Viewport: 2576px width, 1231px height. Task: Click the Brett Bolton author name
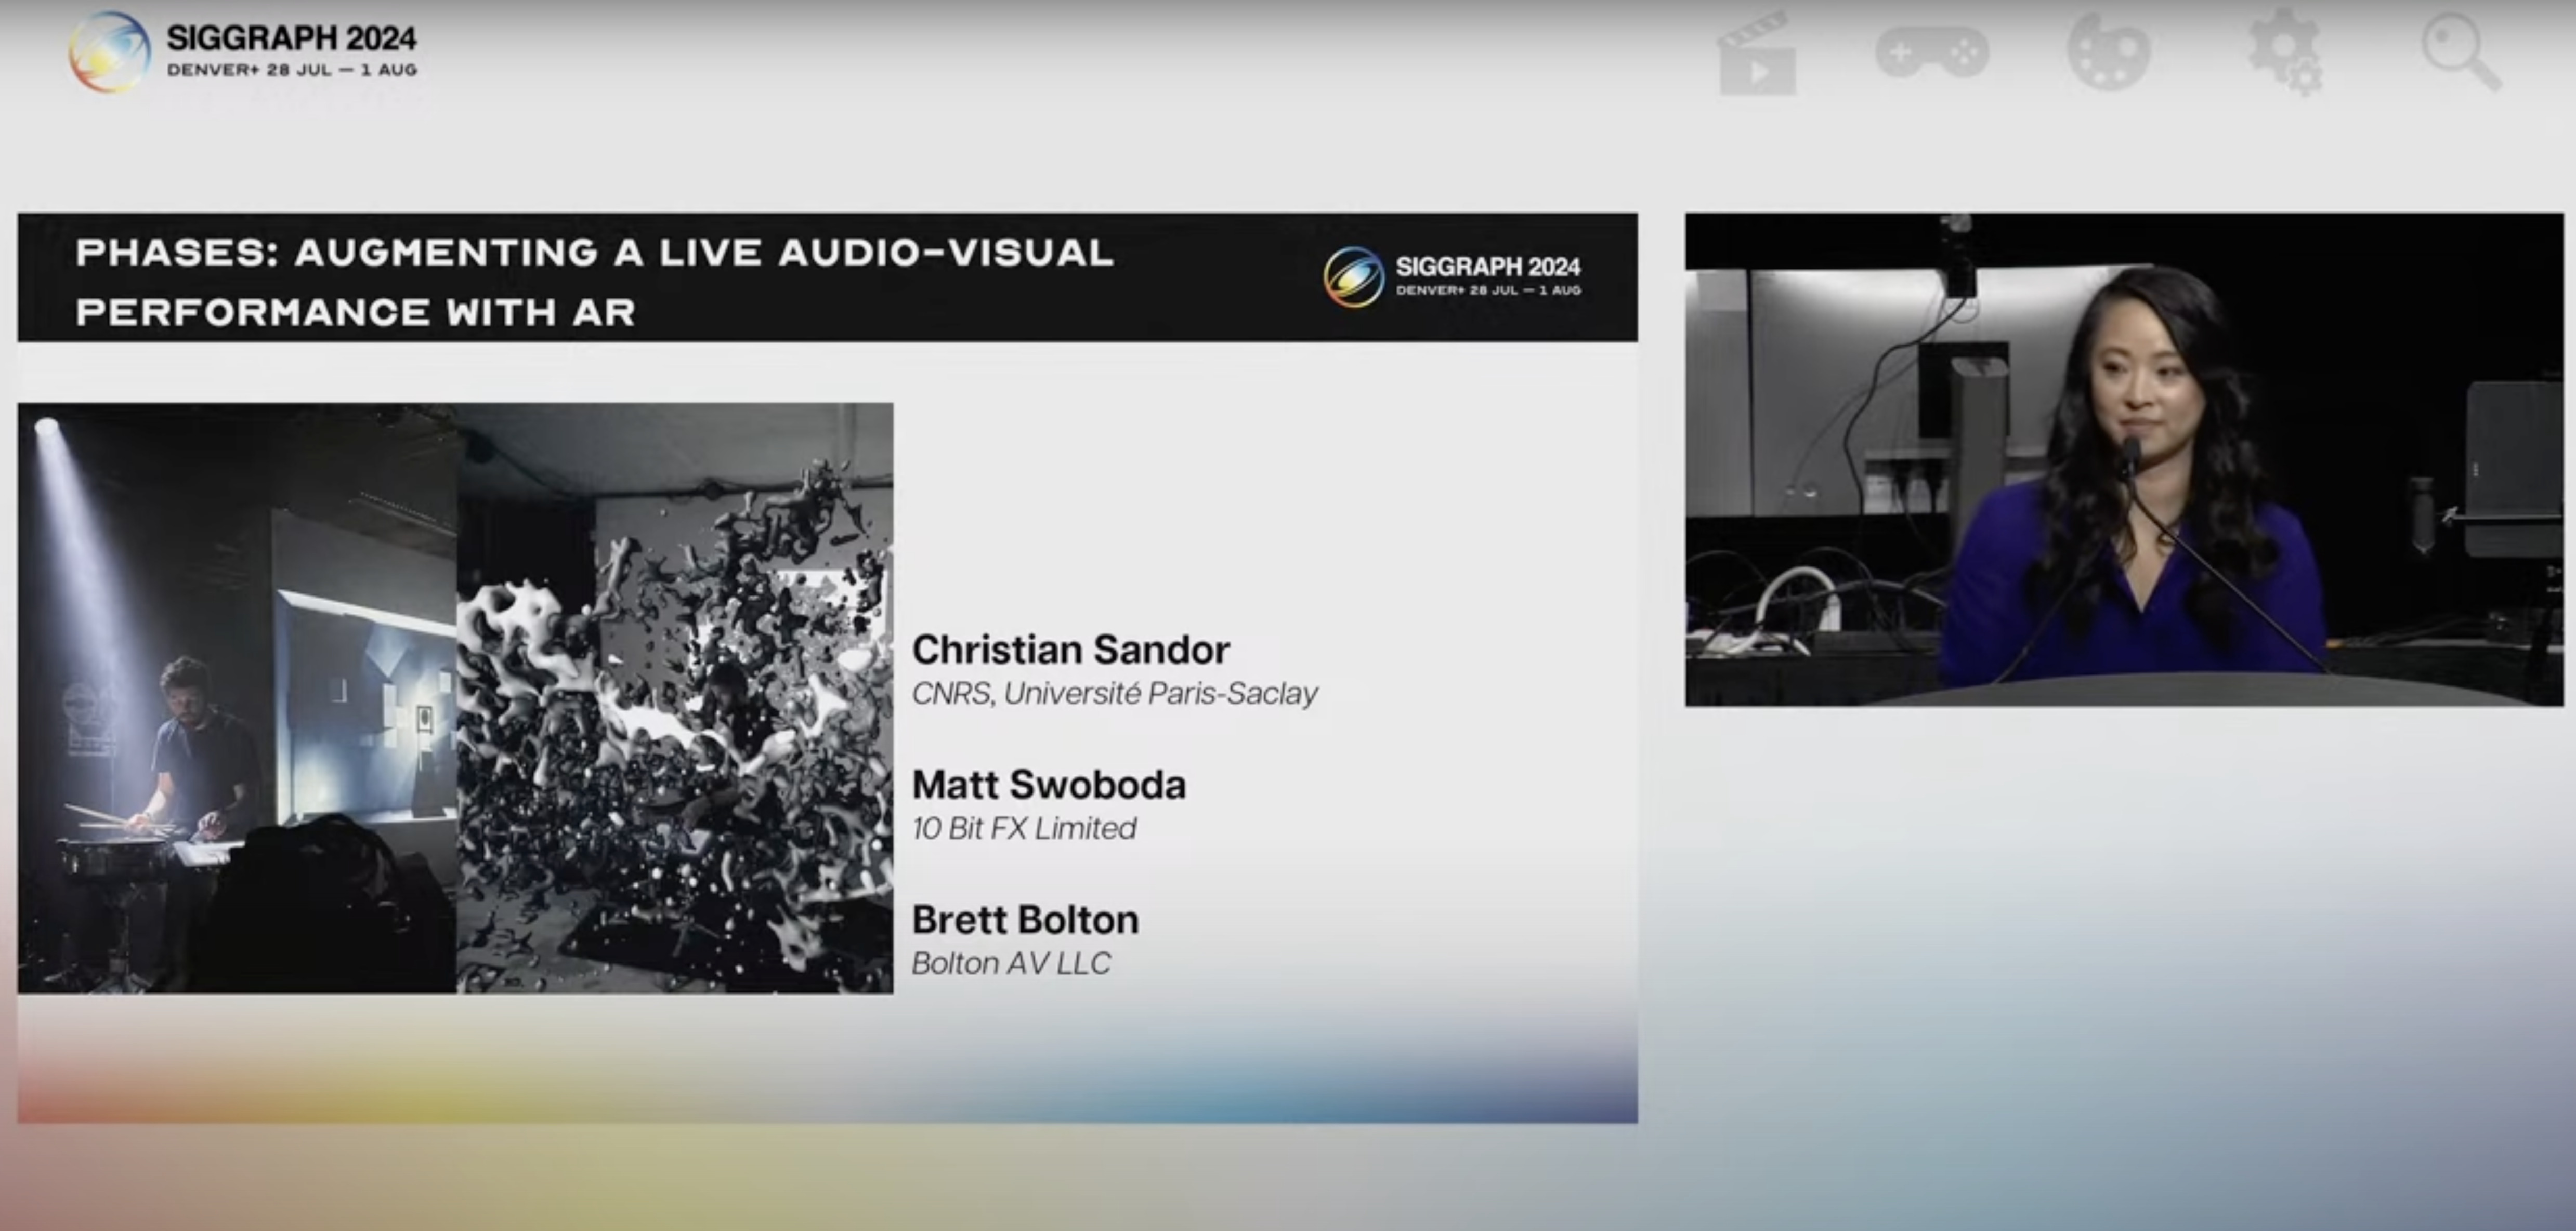click(1026, 919)
